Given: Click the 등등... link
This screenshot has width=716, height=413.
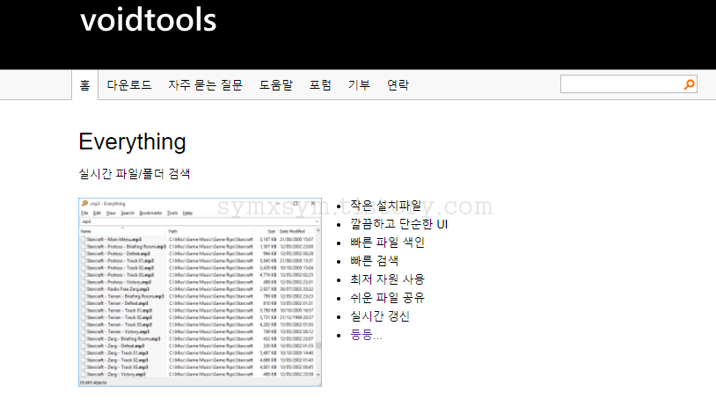Looking at the screenshot, I should coord(366,335).
